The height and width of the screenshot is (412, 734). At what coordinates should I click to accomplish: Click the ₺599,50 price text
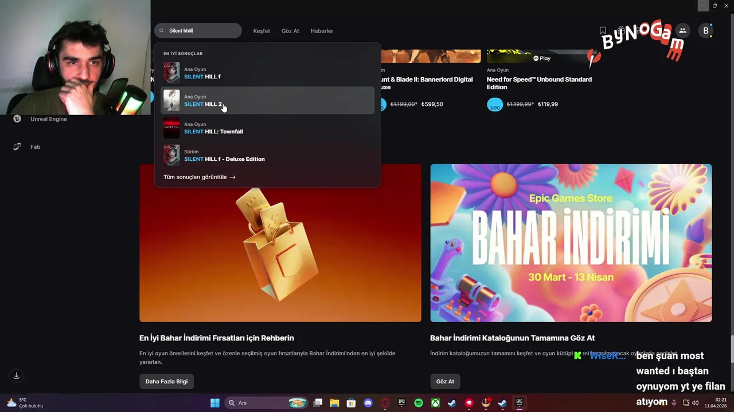pyautogui.click(x=432, y=105)
